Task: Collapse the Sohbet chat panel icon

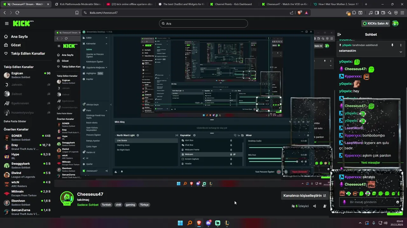Action: (x=339, y=35)
